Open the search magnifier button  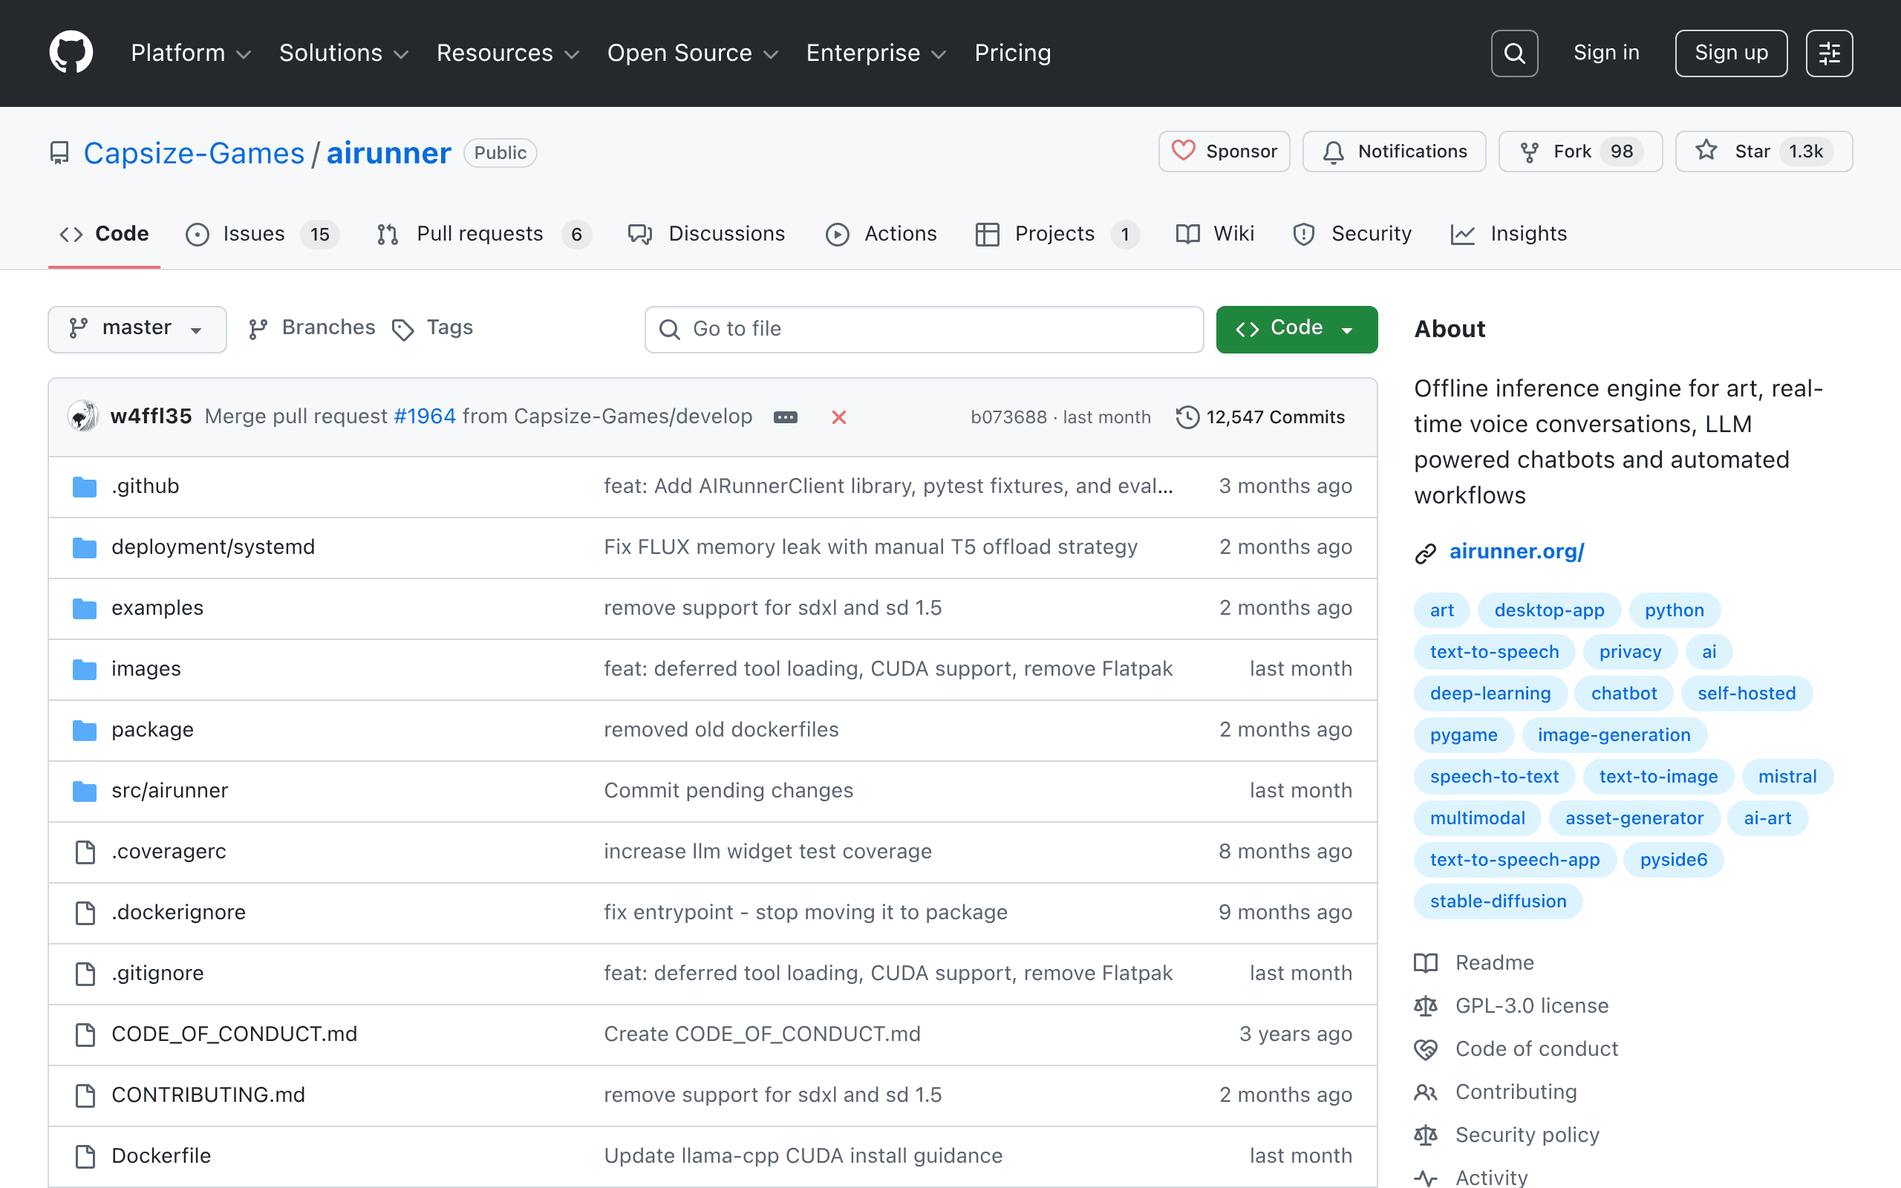[1513, 53]
